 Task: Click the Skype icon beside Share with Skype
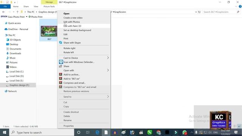(x=60, y=43)
